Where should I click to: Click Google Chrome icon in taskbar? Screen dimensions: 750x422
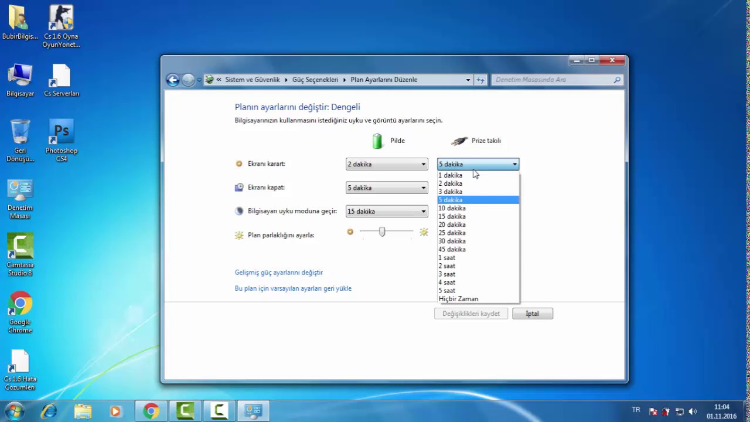(151, 411)
